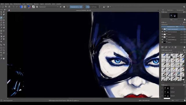Activate the Move tool
The width and height of the screenshot is (186, 105).
click(x=4, y=31)
